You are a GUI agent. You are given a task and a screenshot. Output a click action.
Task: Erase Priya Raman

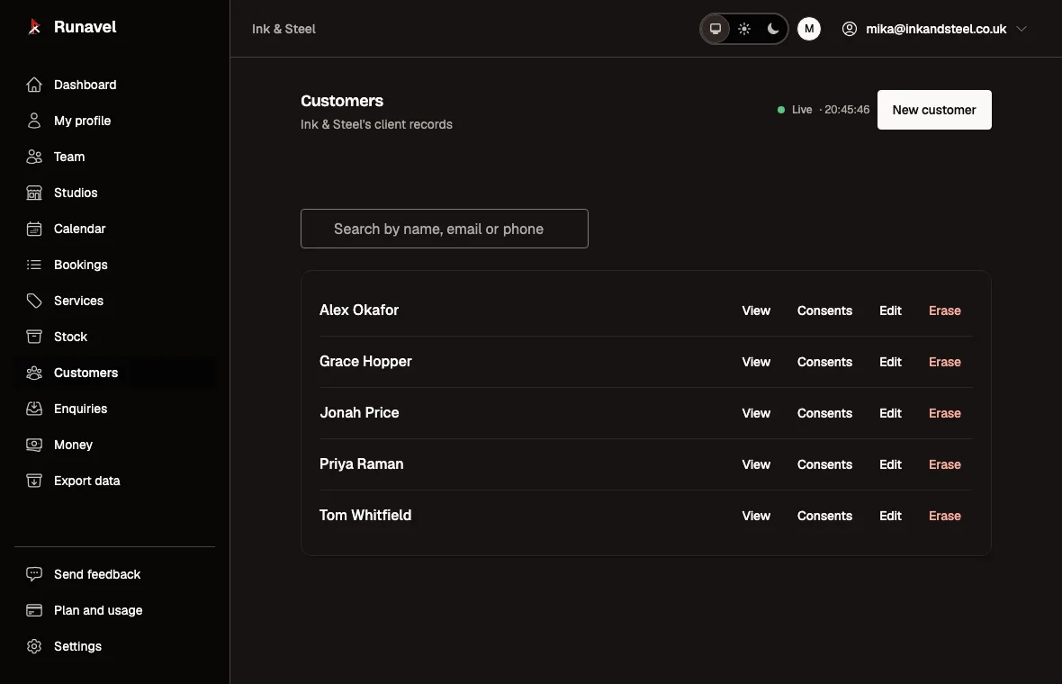[x=945, y=464]
